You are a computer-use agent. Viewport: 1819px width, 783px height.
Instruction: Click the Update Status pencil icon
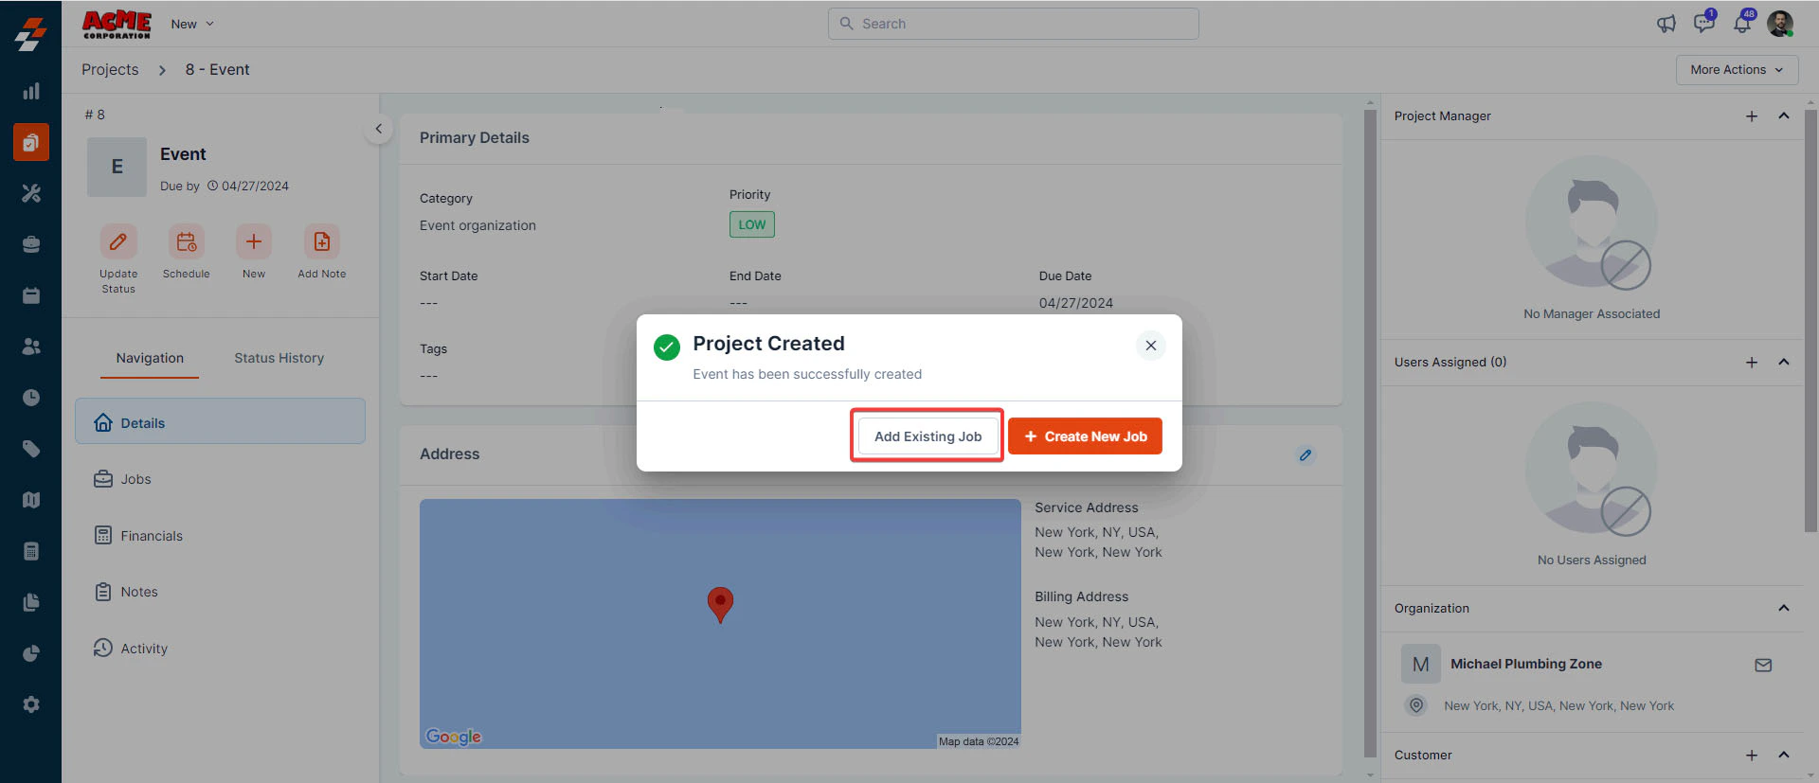tap(118, 241)
